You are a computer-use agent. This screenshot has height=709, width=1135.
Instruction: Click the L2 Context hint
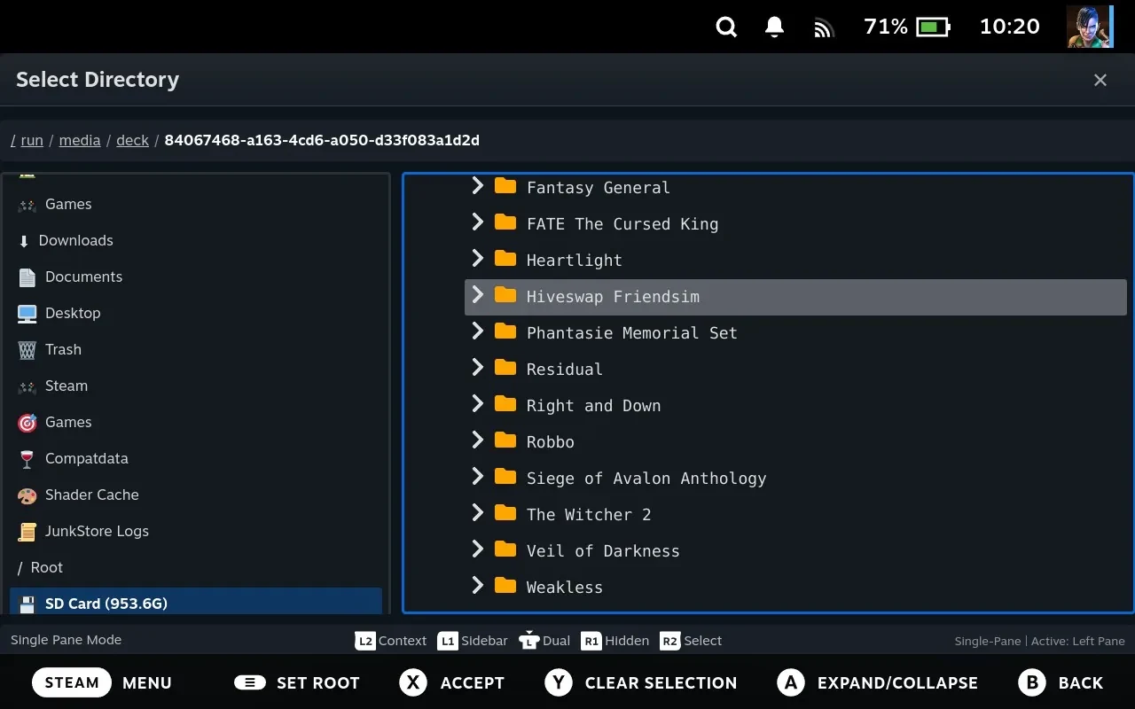point(391,641)
